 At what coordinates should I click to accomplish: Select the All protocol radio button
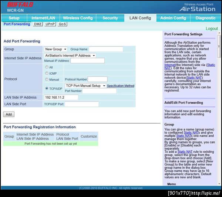tap(47, 67)
